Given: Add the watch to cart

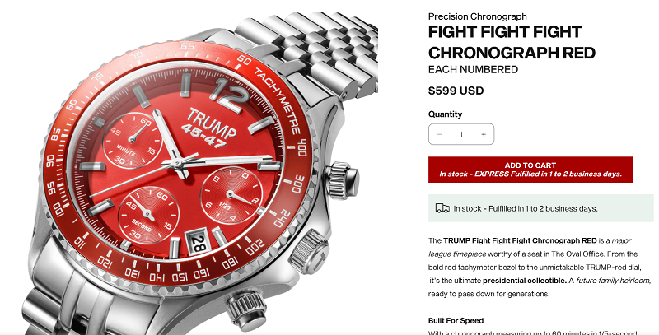Looking at the screenshot, I should (530, 170).
